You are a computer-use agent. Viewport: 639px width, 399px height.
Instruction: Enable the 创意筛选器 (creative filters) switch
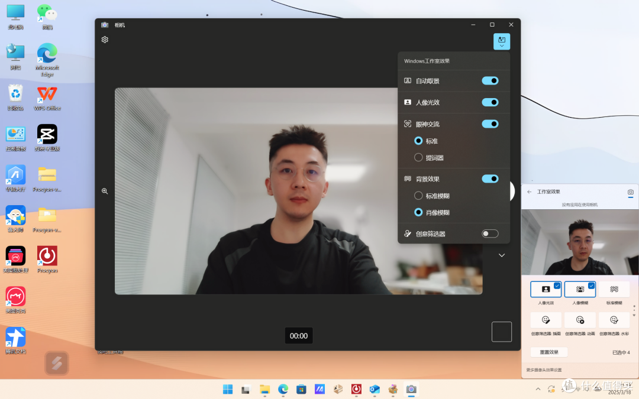tap(490, 233)
